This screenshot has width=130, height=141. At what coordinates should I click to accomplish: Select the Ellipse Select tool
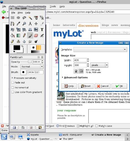18,18
